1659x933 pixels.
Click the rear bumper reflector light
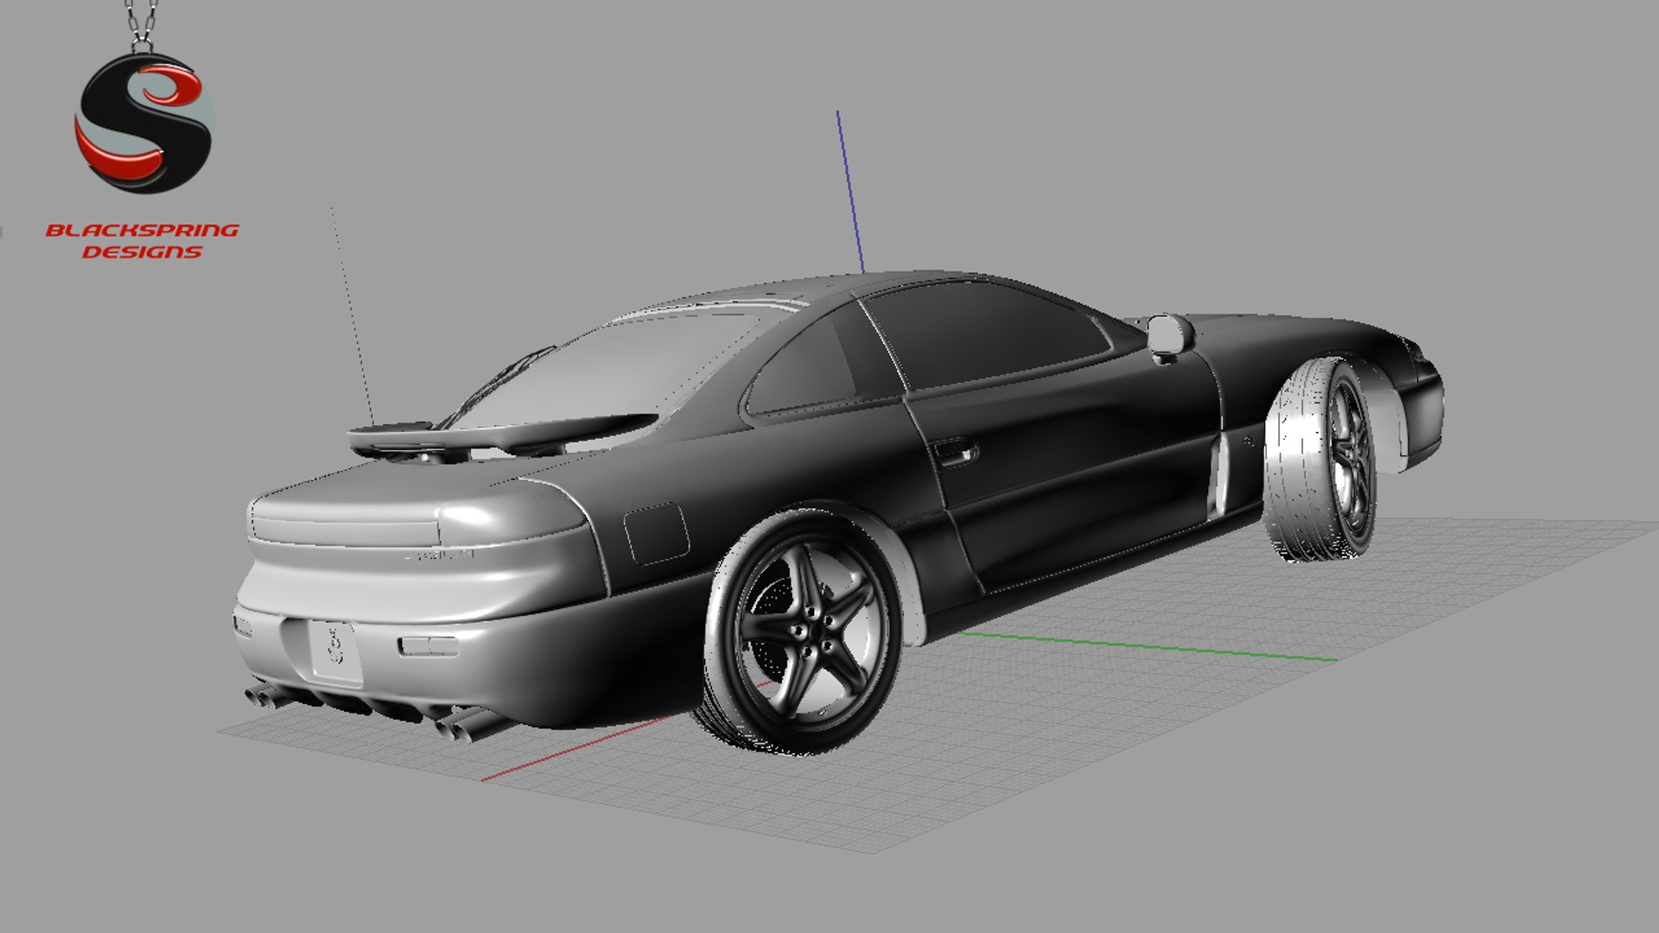point(428,645)
